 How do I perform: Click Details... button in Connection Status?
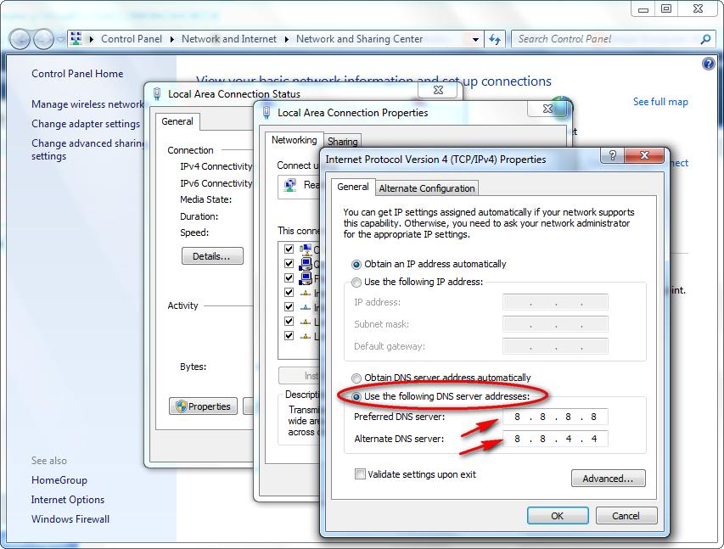pyautogui.click(x=212, y=256)
